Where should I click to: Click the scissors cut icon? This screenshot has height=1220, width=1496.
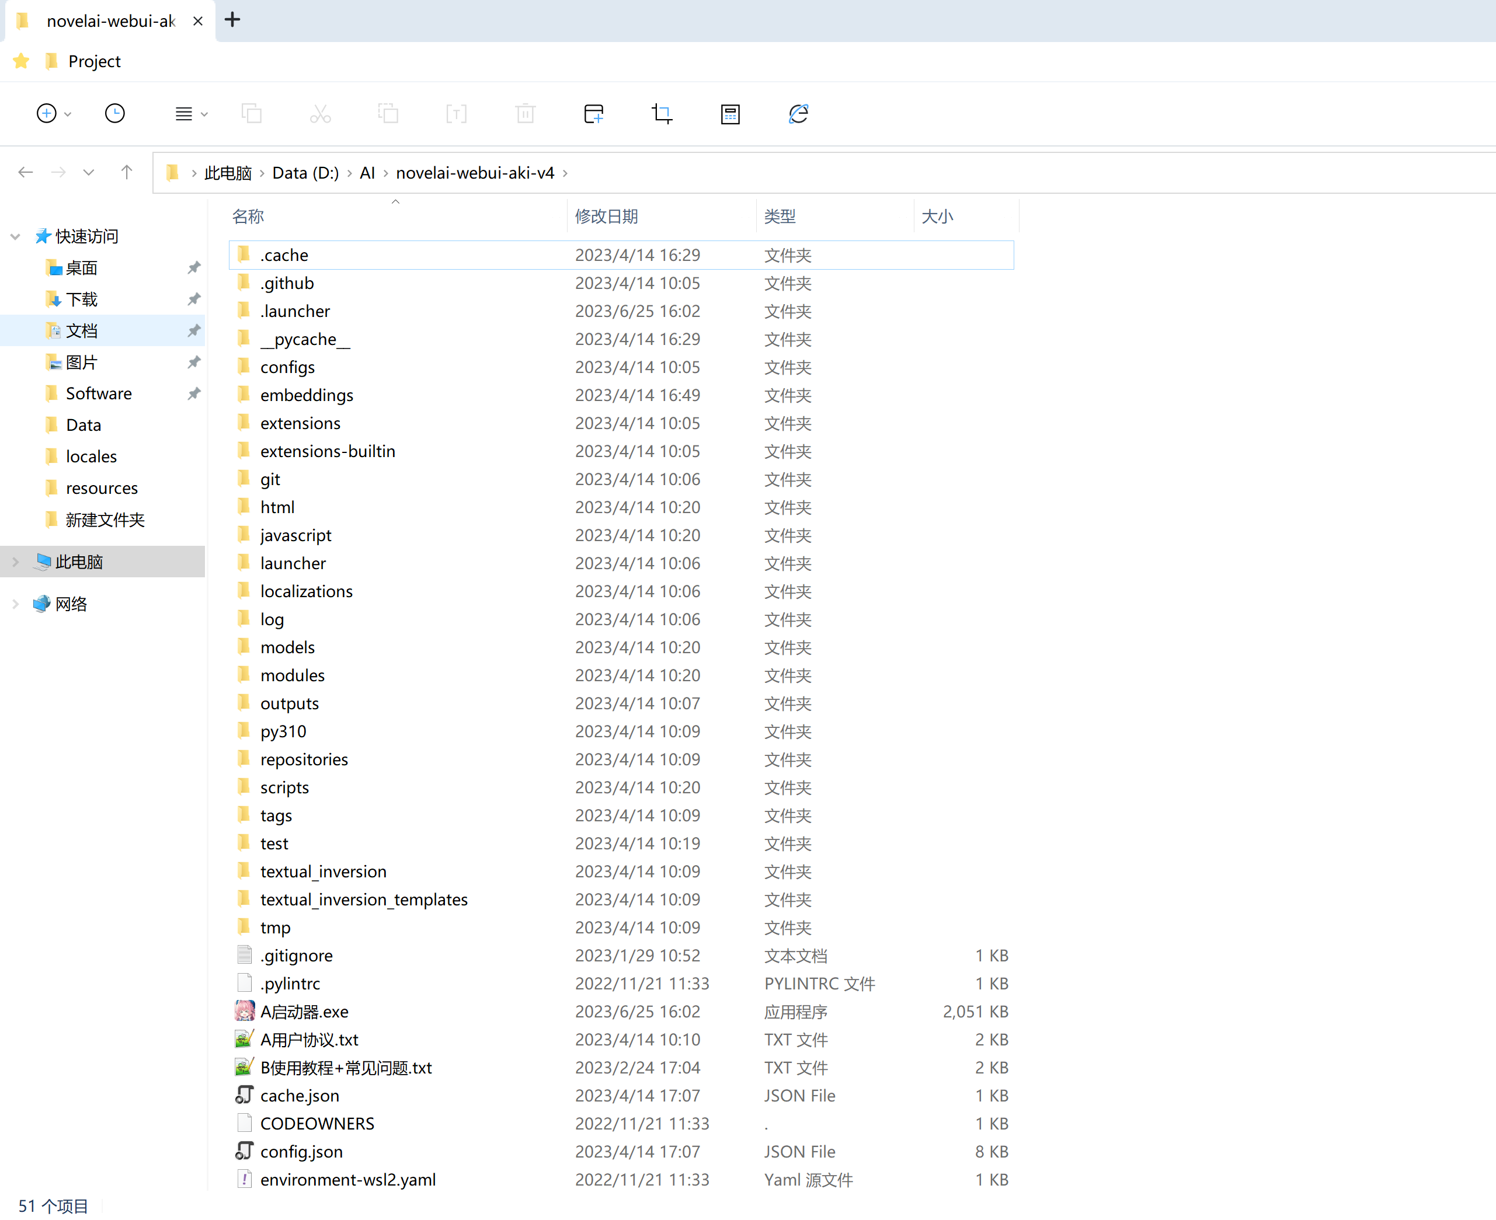(x=320, y=113)
